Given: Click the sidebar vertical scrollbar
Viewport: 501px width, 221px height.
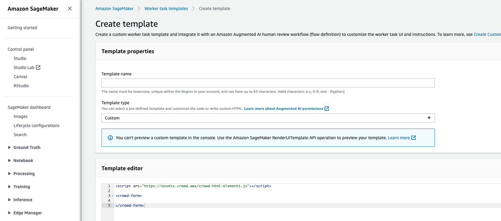Looking at the screenshot, I should [81, 109].
